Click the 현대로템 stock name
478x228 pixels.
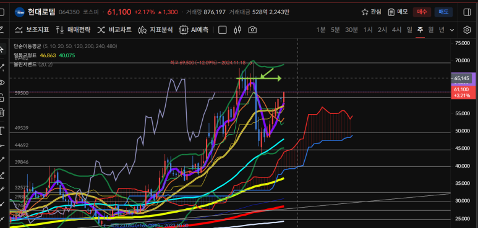point(41,12)
